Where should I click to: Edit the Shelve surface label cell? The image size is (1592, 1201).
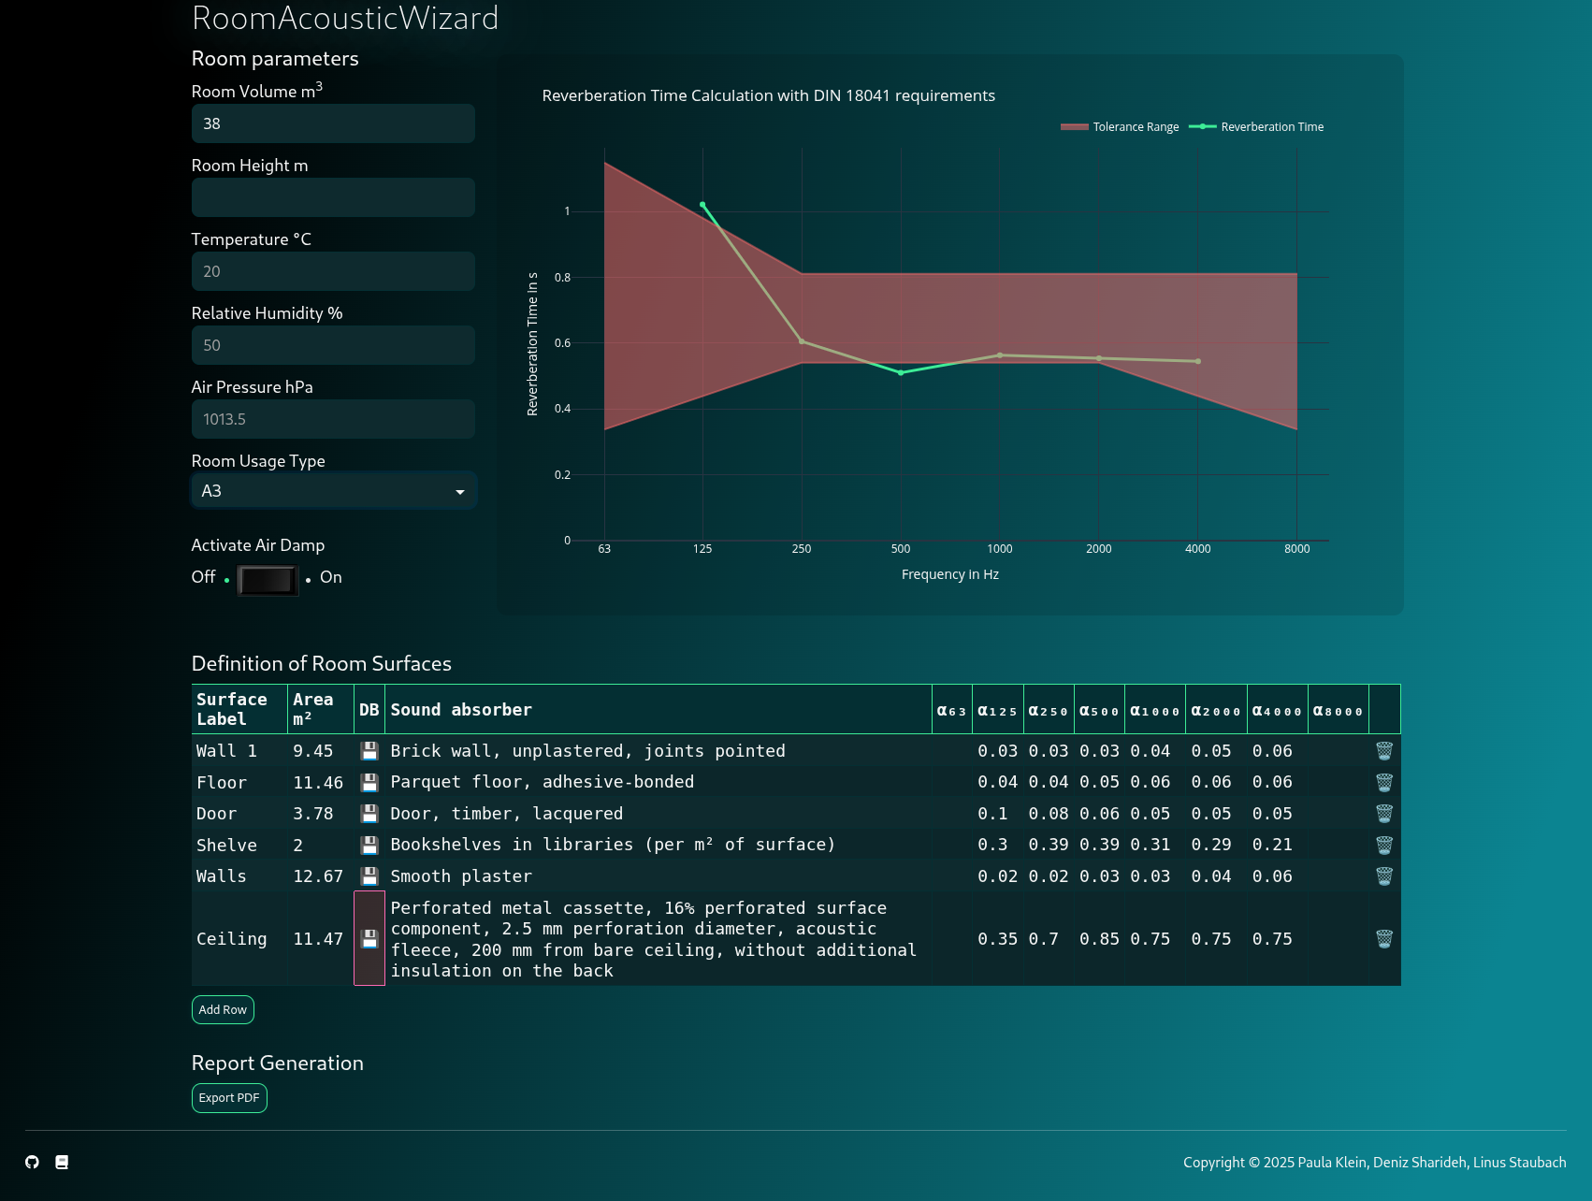coord(239,845)
